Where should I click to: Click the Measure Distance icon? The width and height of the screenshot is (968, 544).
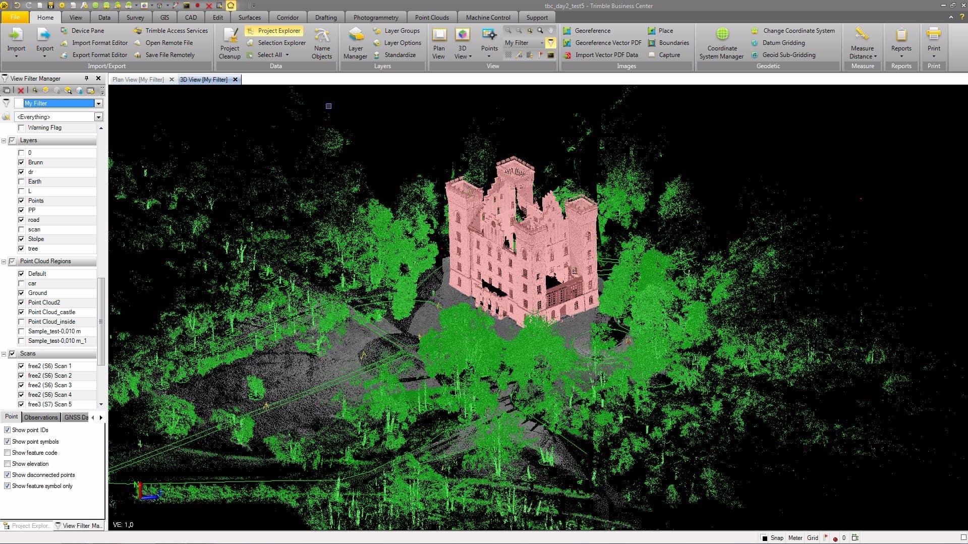point(862,34)
